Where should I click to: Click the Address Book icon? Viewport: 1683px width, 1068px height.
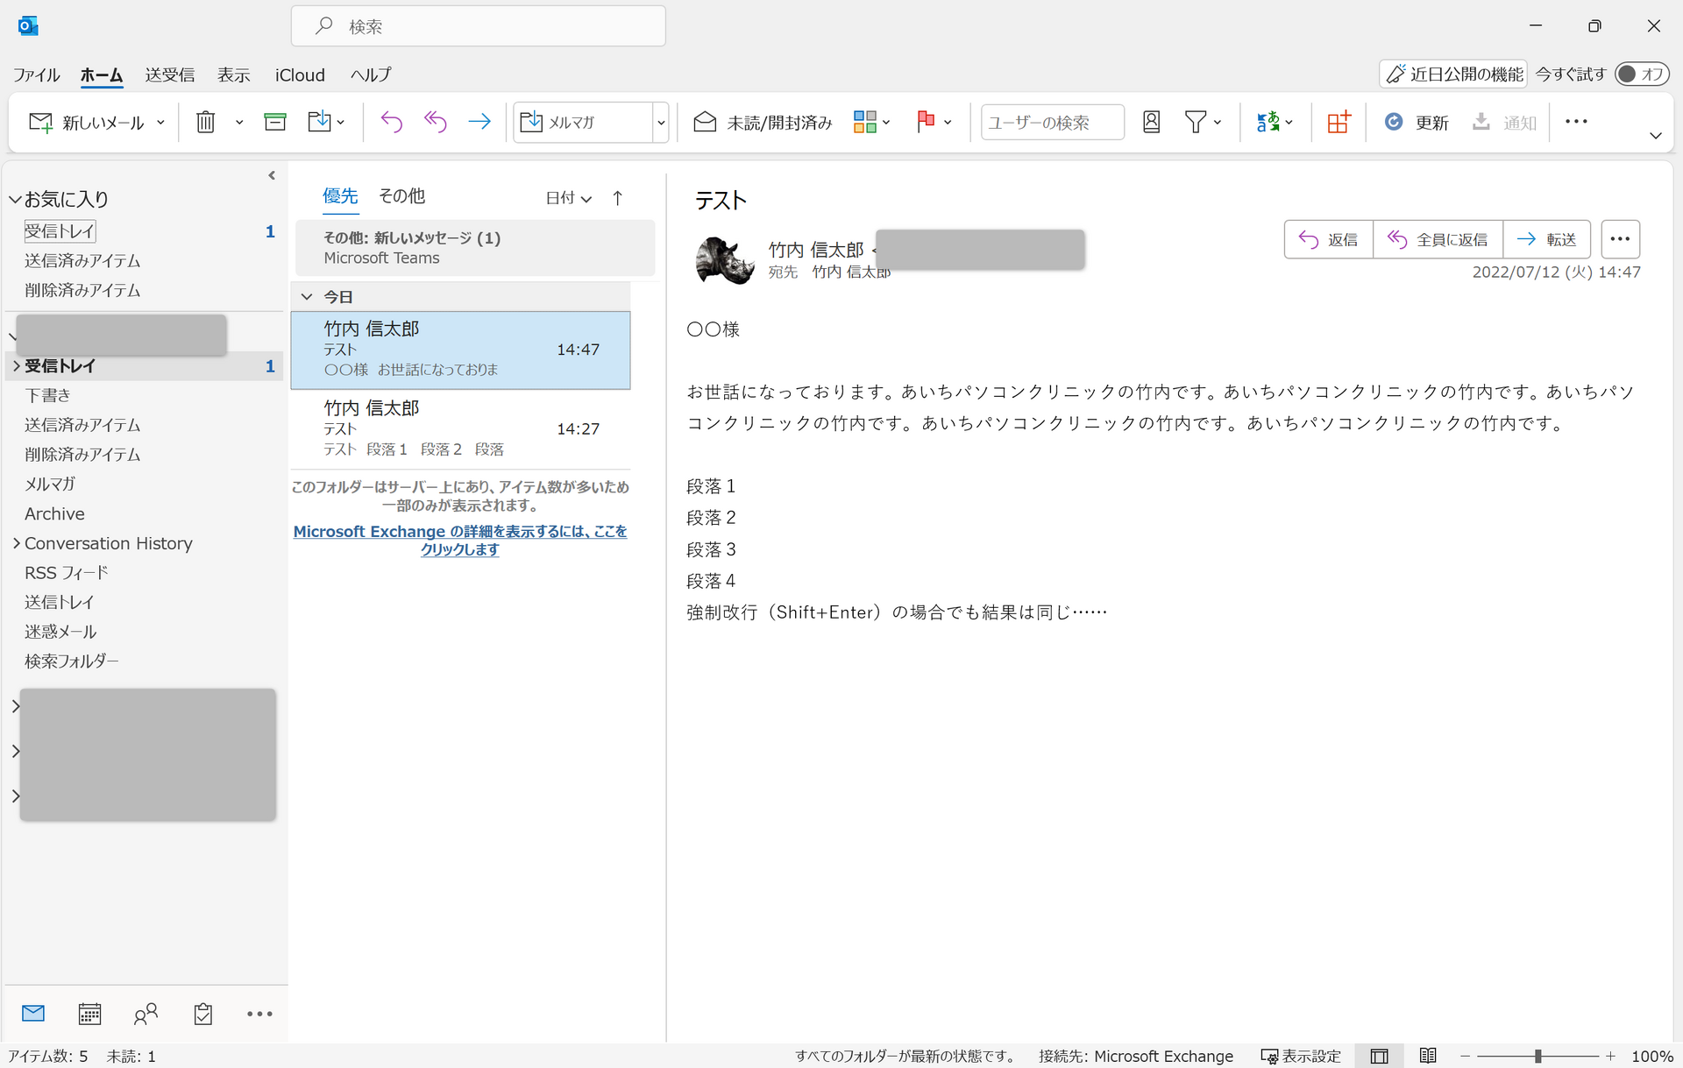point(1151,122)
